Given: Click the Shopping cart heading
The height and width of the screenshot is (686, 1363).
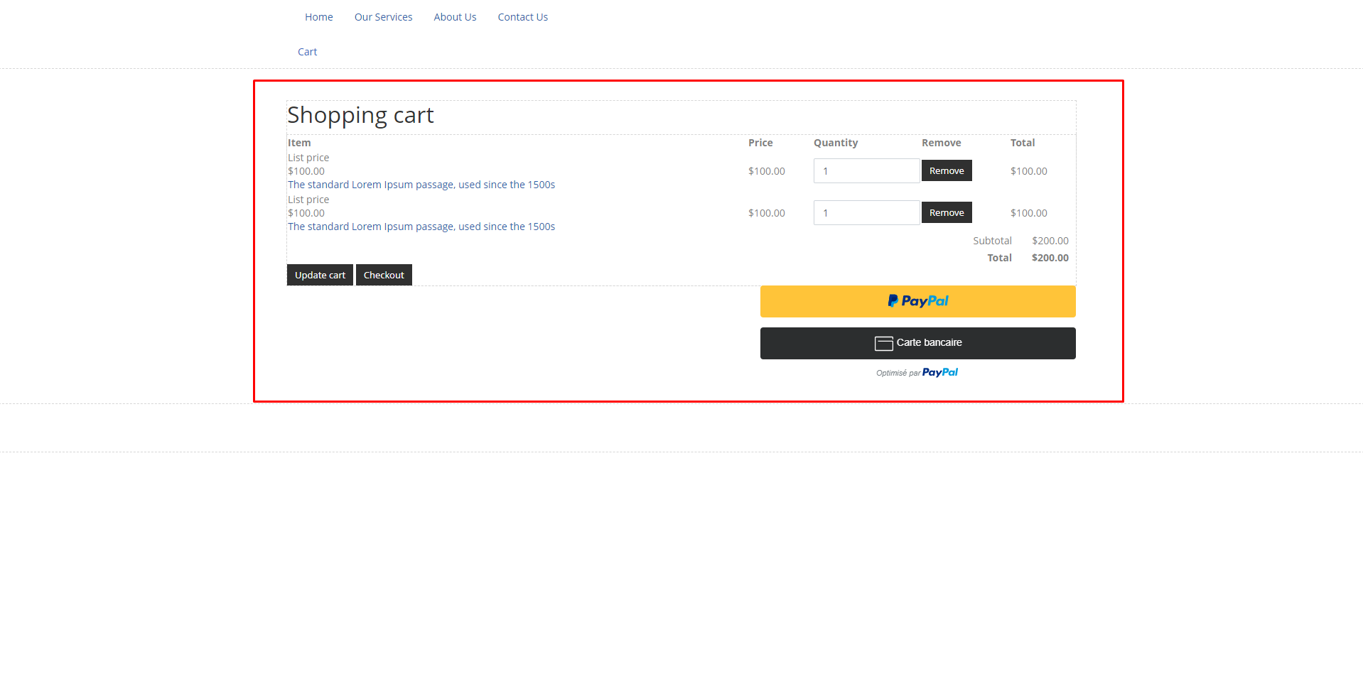Looking at the screenshot, I should pyautogui.click(x=360, y=115).
